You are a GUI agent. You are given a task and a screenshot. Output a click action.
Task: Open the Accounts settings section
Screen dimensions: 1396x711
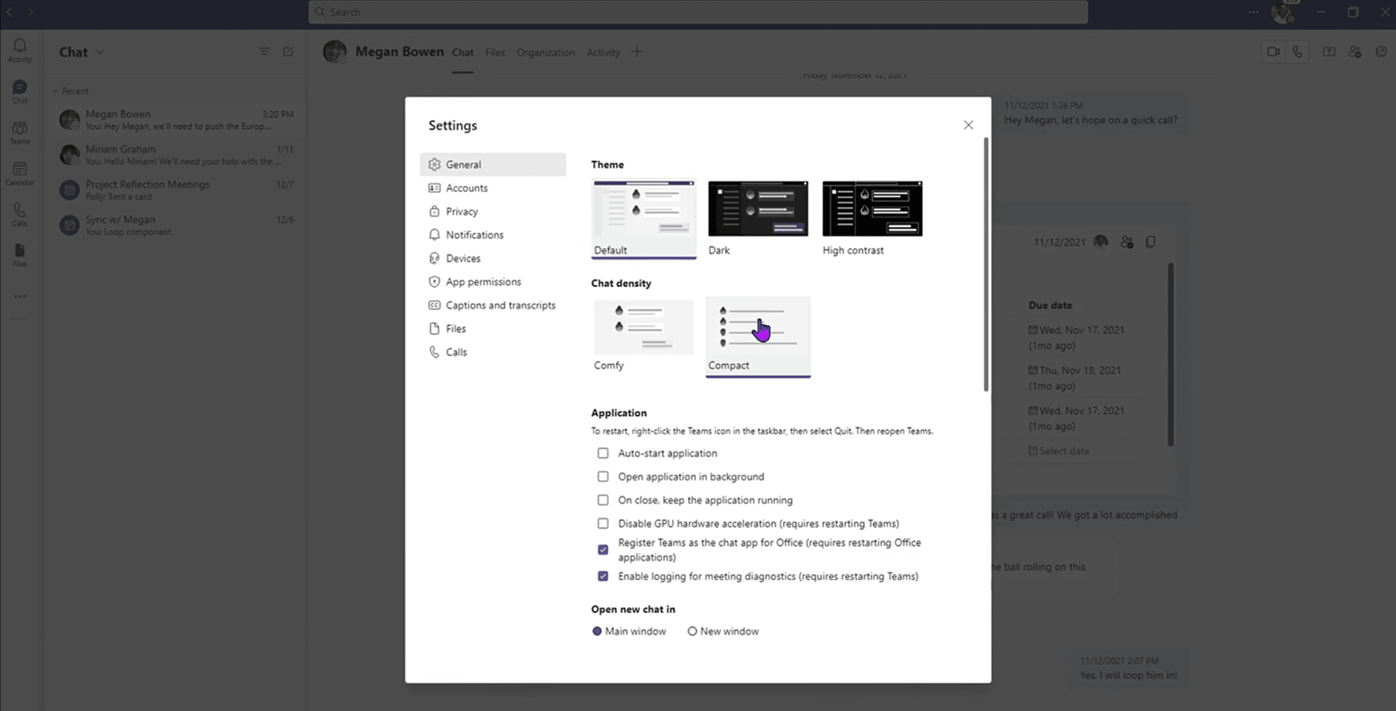493,188
